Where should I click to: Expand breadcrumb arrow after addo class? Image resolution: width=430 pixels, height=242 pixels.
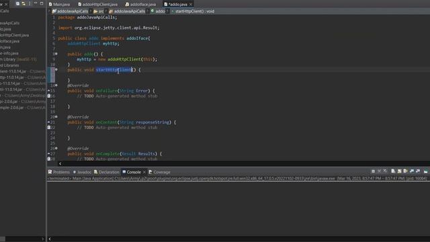tap(167, 11)
